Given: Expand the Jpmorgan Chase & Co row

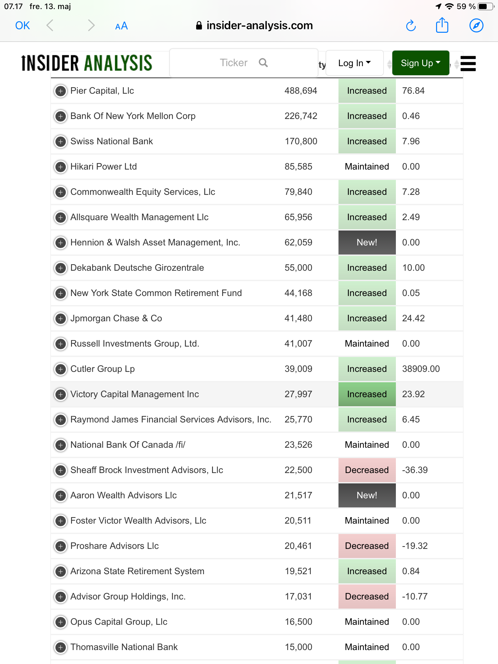Looking at the screenshot, I should (x=61, y=319).
